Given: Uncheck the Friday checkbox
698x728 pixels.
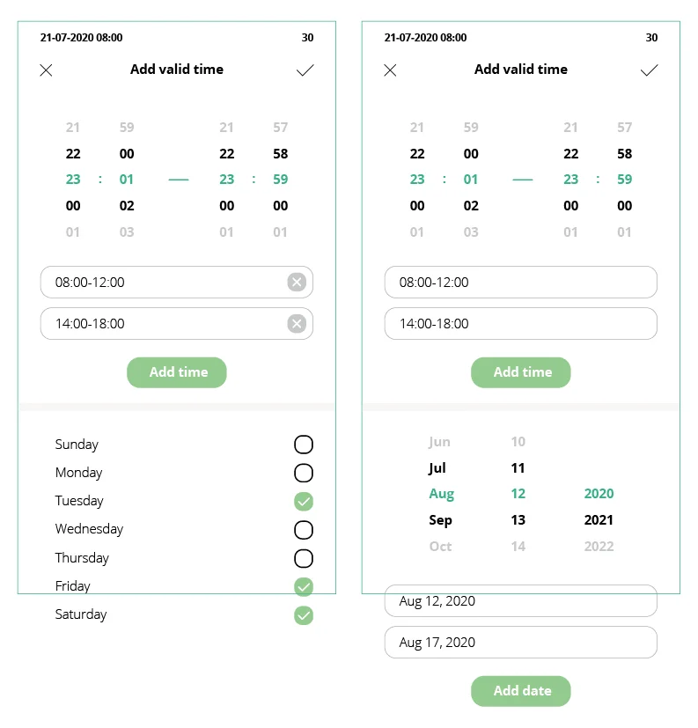Looking at the screenshot, I should pos(304,586).
